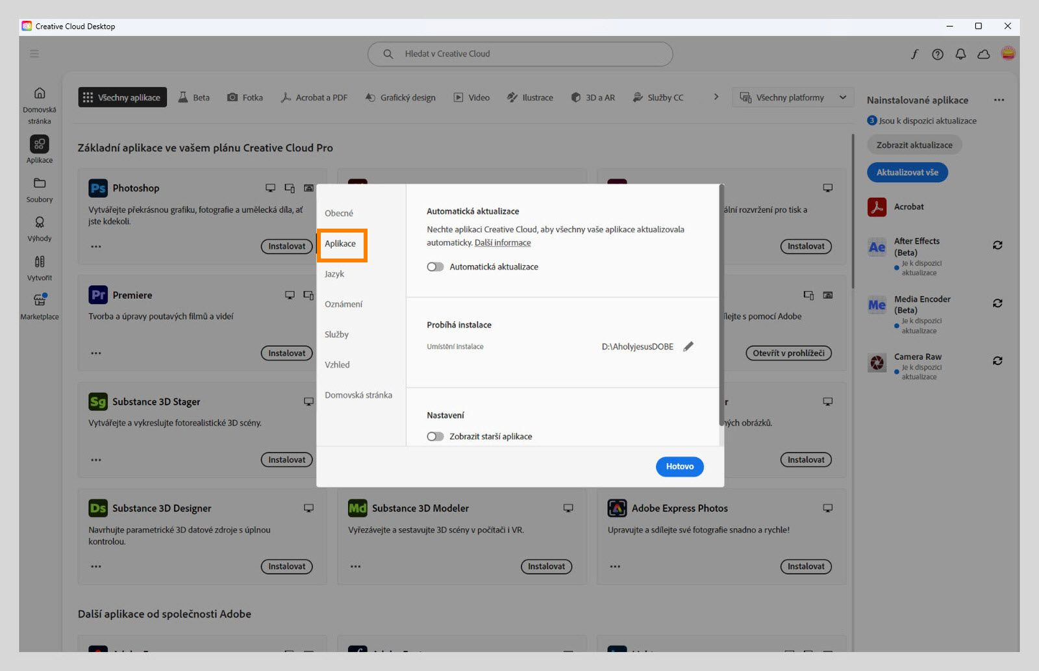This screenshot has width=1039, height=671.
Task: Click the Acrobat app icon in installed list
Action: point(877,207)
